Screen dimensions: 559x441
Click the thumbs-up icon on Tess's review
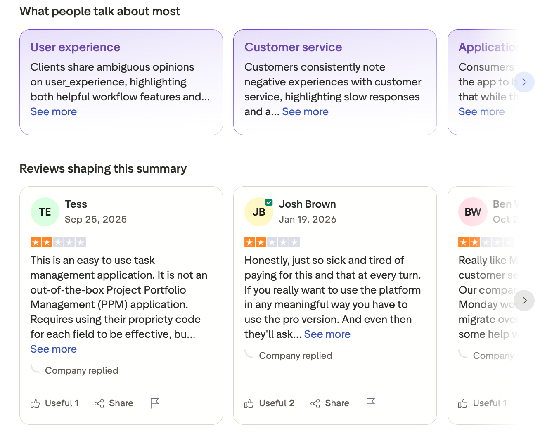[35, 403]
